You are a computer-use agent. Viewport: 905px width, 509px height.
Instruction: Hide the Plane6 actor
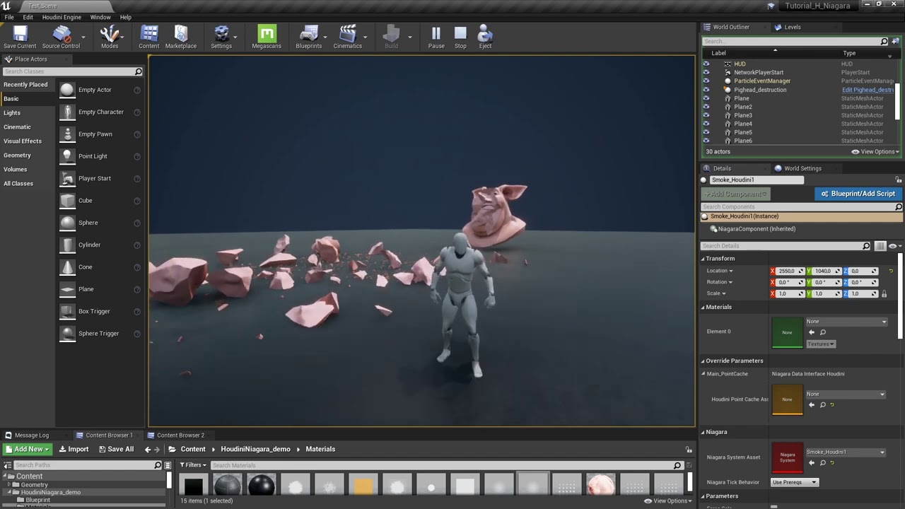pyautogui.click(x=706, y=141)
